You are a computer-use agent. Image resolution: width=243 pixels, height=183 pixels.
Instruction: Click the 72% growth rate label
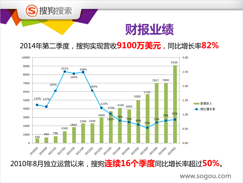[156, 119]
